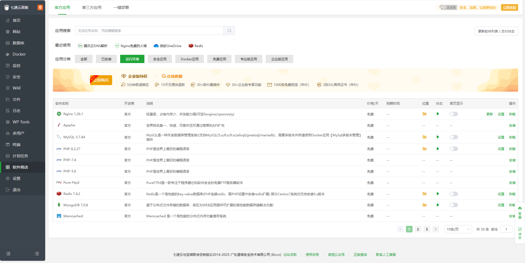Click 论坛求助 footer link
Viewport: 525px width, 263px height.
pos(290,254)
